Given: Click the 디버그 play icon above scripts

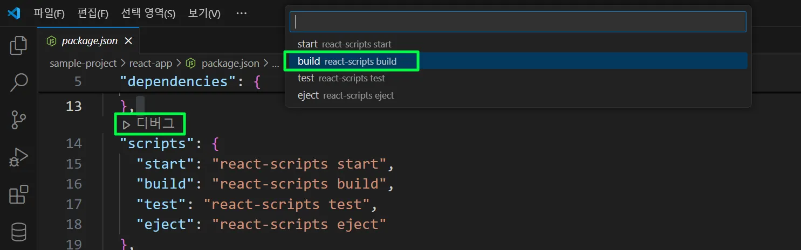Looking at the screenshot, I should 126,125.
